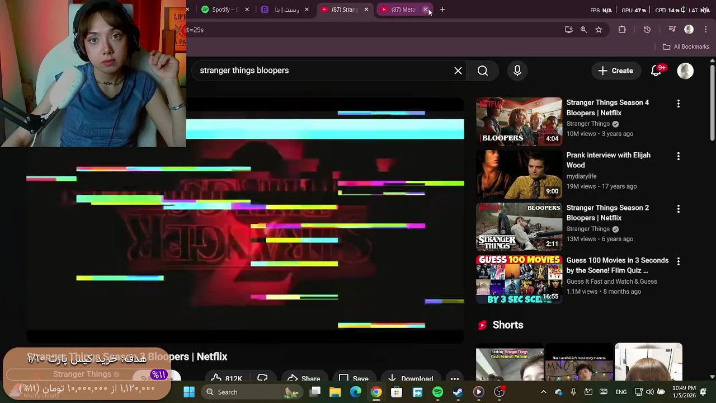
Task: Open Steam from the taskbar
Action: pos(458,392)
